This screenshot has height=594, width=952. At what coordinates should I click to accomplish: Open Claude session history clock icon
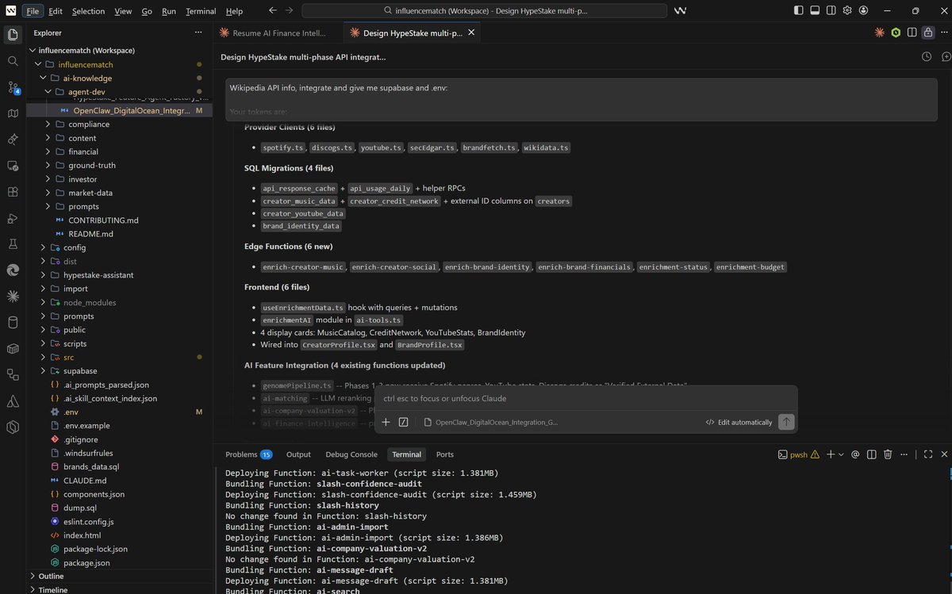coord(927,57)
